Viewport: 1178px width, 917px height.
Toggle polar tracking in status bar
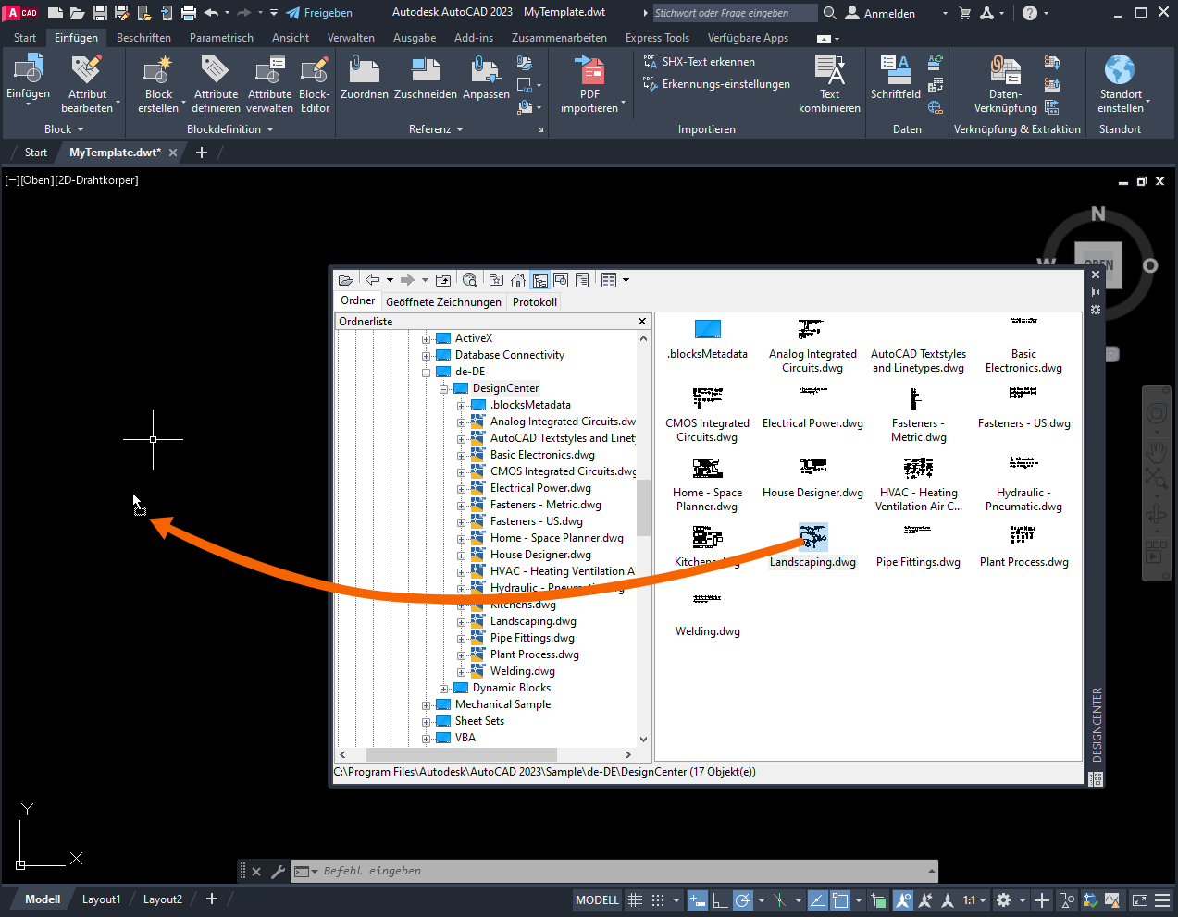[743, 899]
